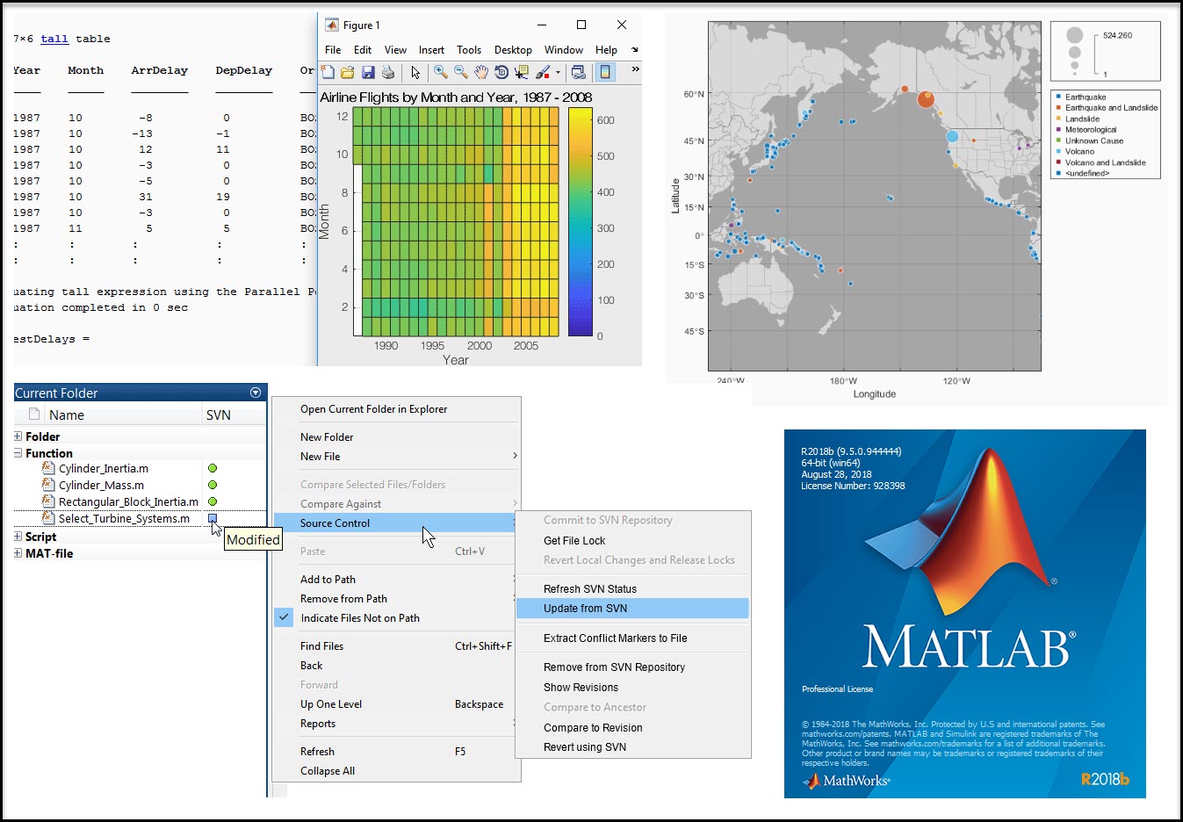Choose Get File Lock in SVN submenu

coord(632,541)
